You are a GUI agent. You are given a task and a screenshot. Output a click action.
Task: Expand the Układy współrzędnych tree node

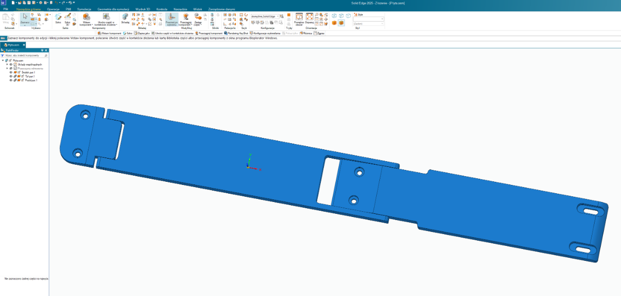pyautogui.click(x=7, y=64)
